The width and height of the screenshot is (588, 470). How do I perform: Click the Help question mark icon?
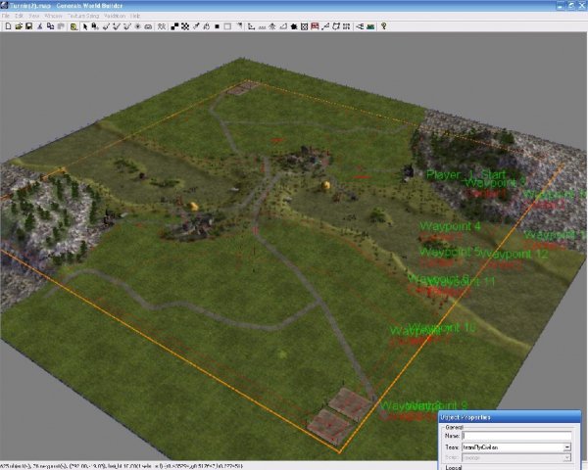pyautogui.click(x=383, y=26)
